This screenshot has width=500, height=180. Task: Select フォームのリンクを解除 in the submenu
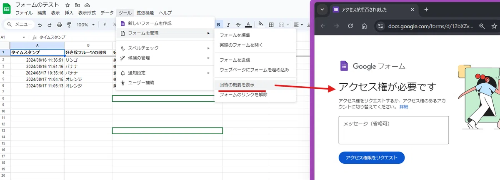pos(255,94)
